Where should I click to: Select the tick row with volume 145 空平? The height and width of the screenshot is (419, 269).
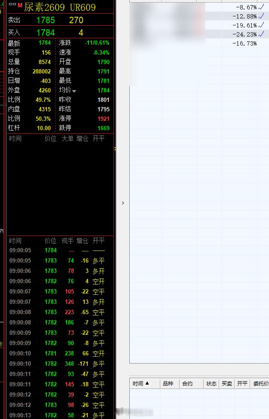60,384
